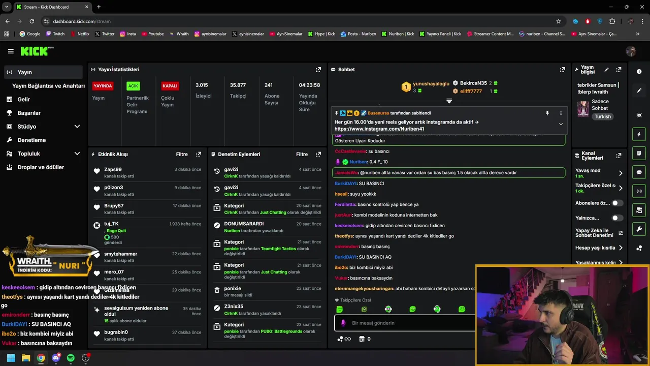The width and height of the screenshot is (650, 366).
Task: Open the three-dot menu on the pinned message
Action: click(561, 113)
